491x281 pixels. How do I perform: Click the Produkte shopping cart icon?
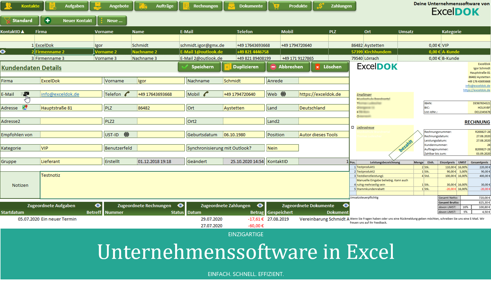tap(276, 6)
